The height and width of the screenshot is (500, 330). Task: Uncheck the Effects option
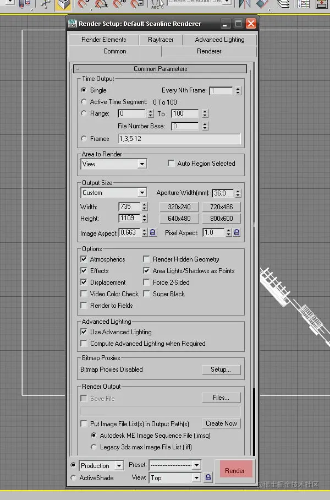click(x=84, y=270)
